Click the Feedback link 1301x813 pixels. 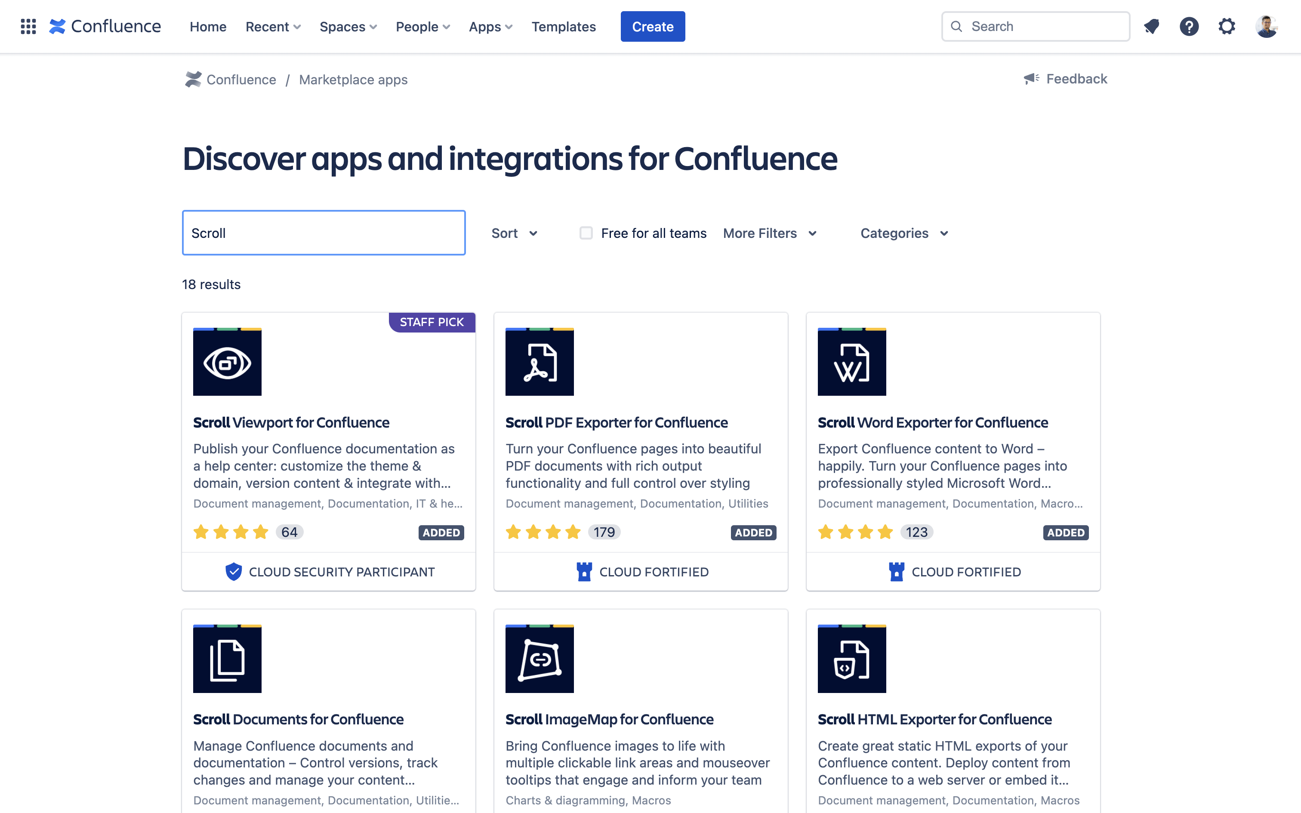click(x=1066, y=79)
